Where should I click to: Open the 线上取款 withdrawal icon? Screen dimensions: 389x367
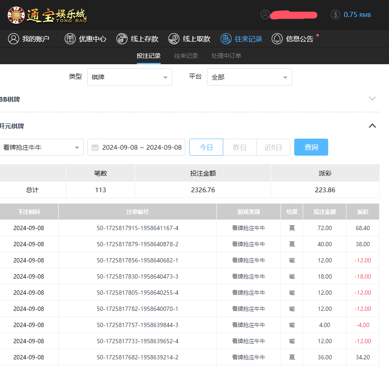coord(173,38)
